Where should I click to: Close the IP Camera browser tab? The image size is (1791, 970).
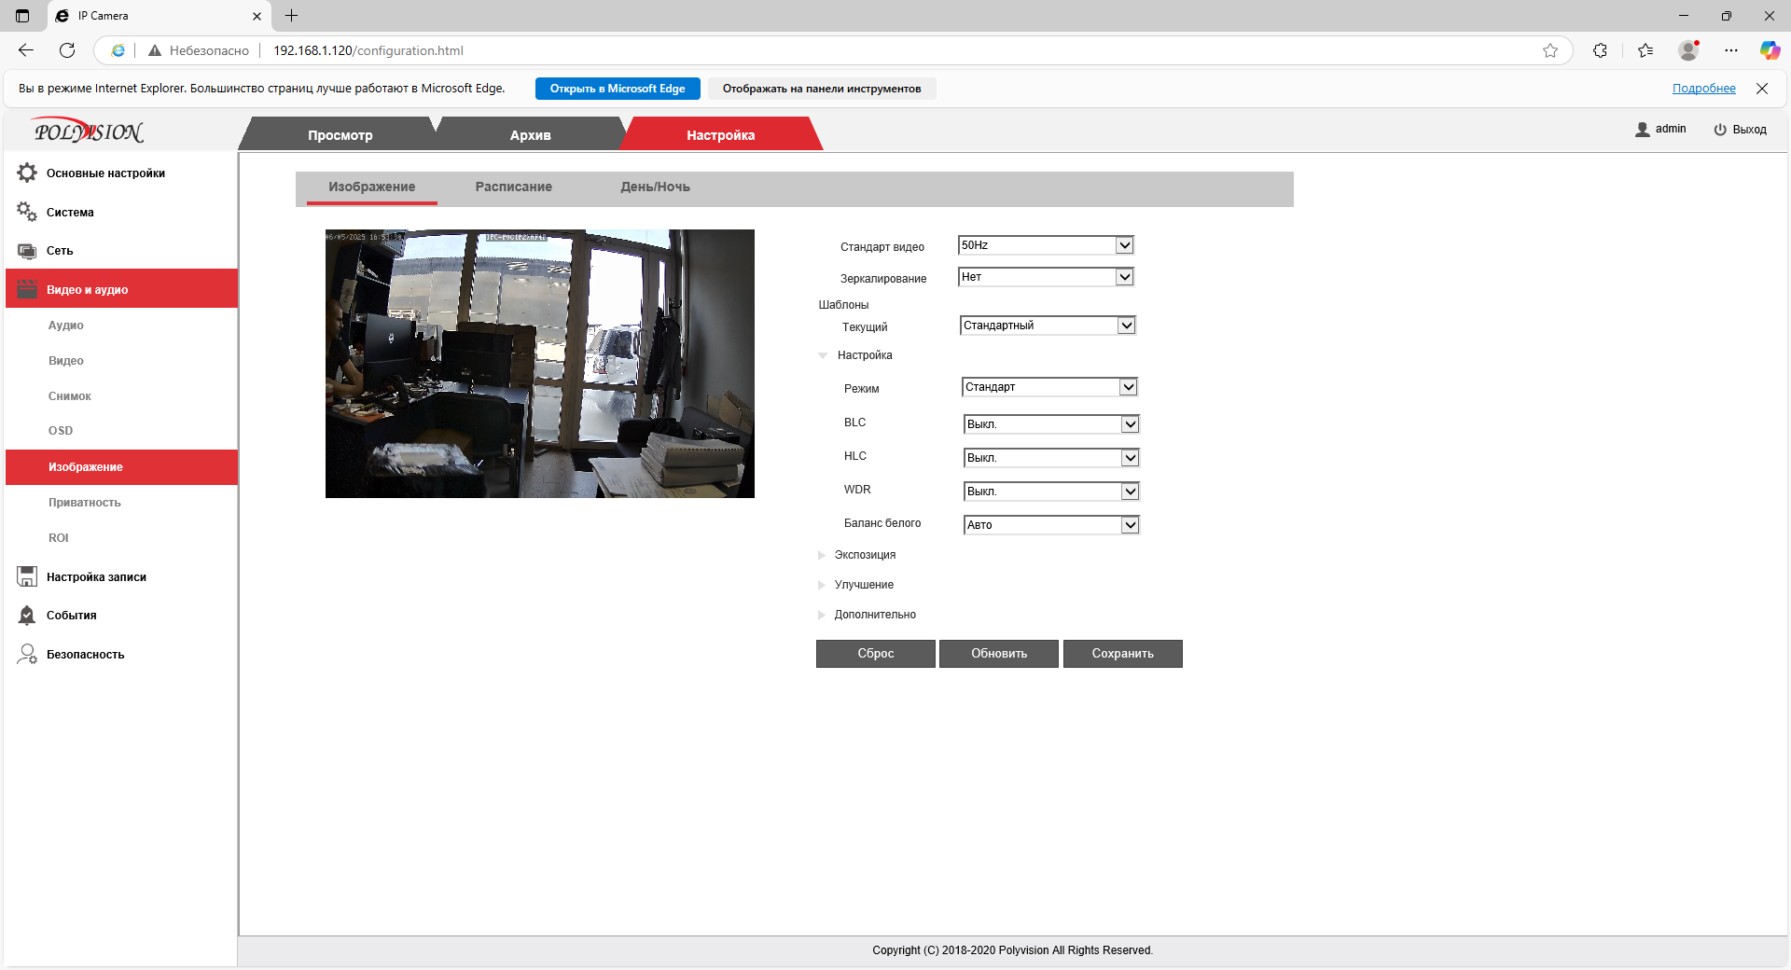[x=257, y=16]
